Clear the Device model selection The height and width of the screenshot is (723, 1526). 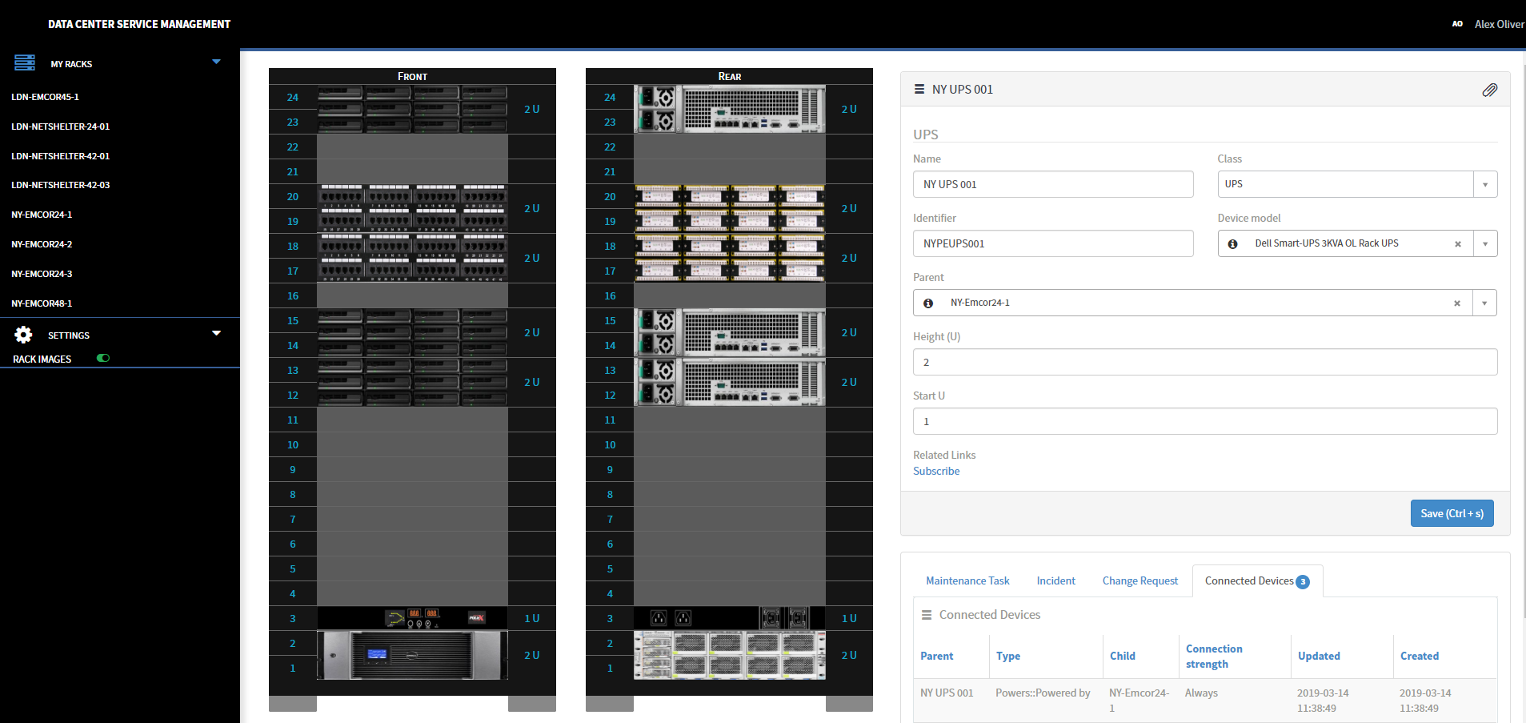pyautogui.click(x=1458, y=244)
